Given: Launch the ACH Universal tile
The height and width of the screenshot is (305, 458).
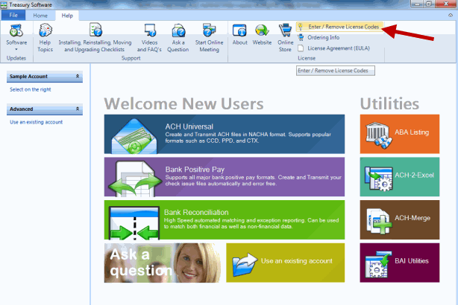Looking at the screenshot, I should click(225, 134).
